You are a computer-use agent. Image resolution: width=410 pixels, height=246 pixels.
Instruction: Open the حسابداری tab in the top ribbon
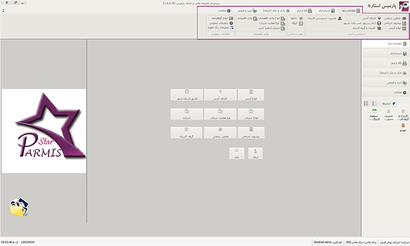[x=327, y=11]
